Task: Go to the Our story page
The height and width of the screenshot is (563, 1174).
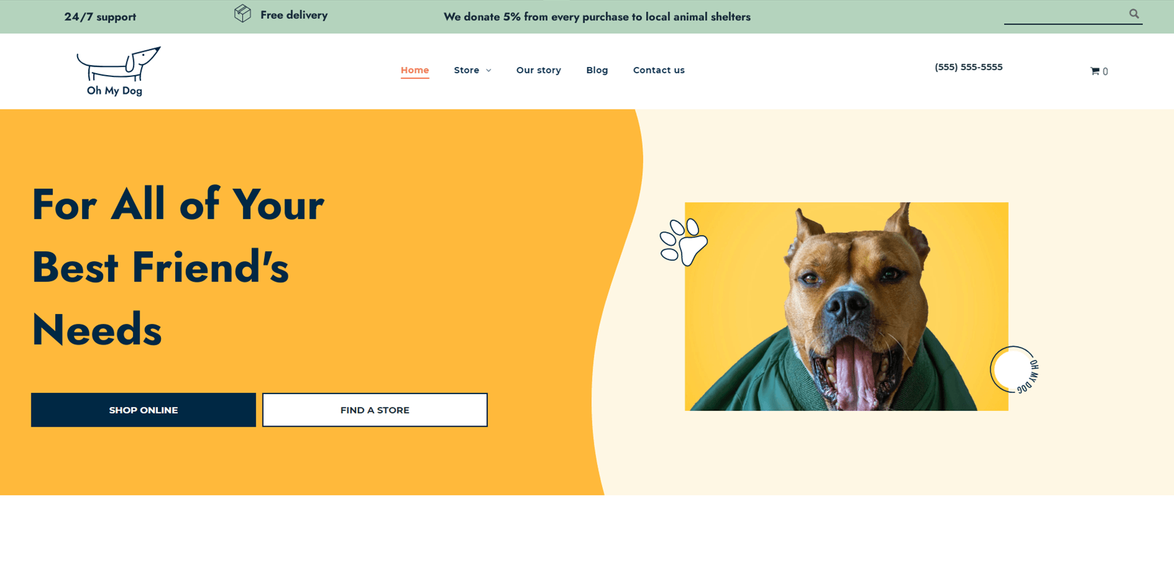Action: click(539, 70)
